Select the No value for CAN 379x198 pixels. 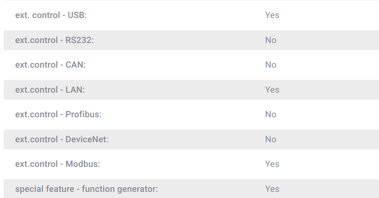(x=271, y=65)
